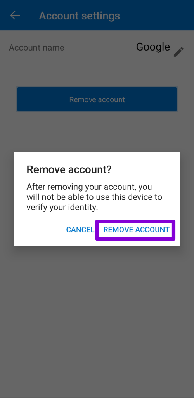Tap the Google account name text
This screenshot has width=194, height=398.
(153, 47)
